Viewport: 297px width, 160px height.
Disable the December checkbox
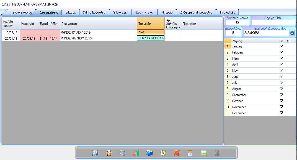click(281, 113)
